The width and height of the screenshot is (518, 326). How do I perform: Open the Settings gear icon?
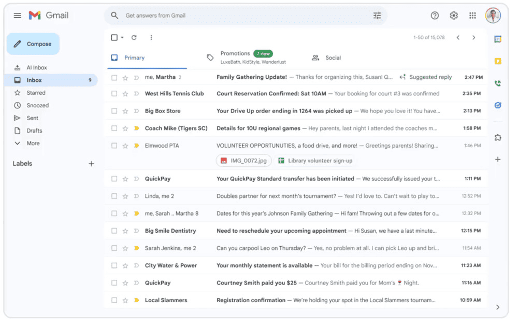[x=454, y=16]
